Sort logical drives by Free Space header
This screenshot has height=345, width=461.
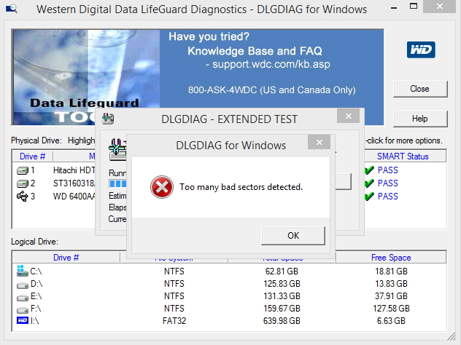click(x=391, y=258)
